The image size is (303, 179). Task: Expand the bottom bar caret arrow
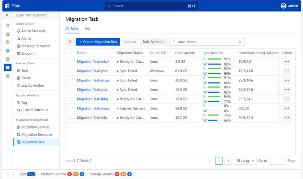tap(8, 174)
